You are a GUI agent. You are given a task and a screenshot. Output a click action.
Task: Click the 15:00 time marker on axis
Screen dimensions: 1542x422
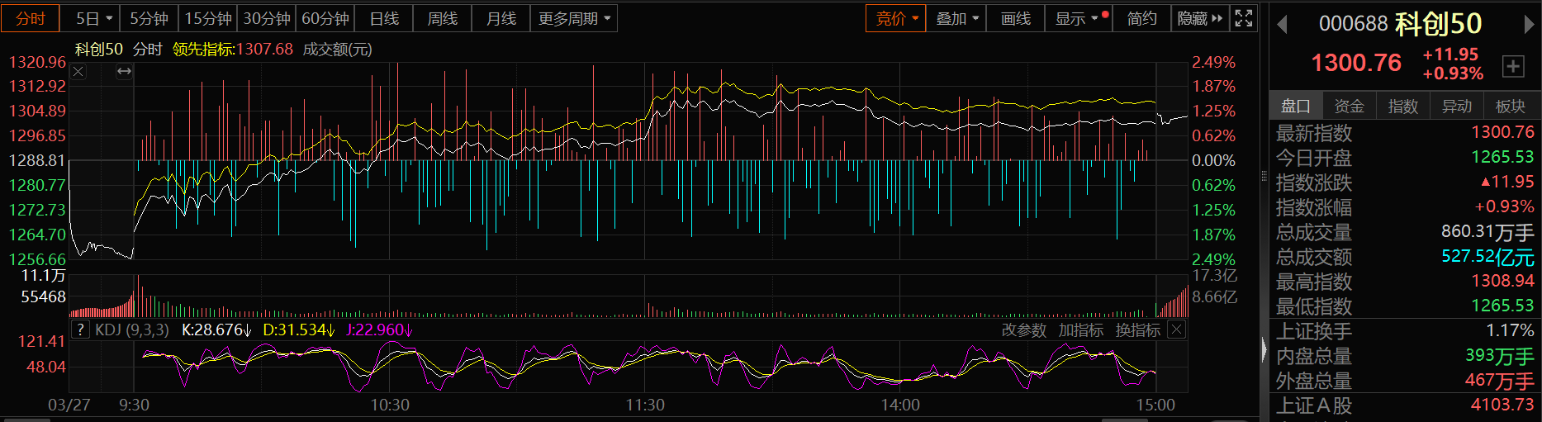tap(1155, 405)
